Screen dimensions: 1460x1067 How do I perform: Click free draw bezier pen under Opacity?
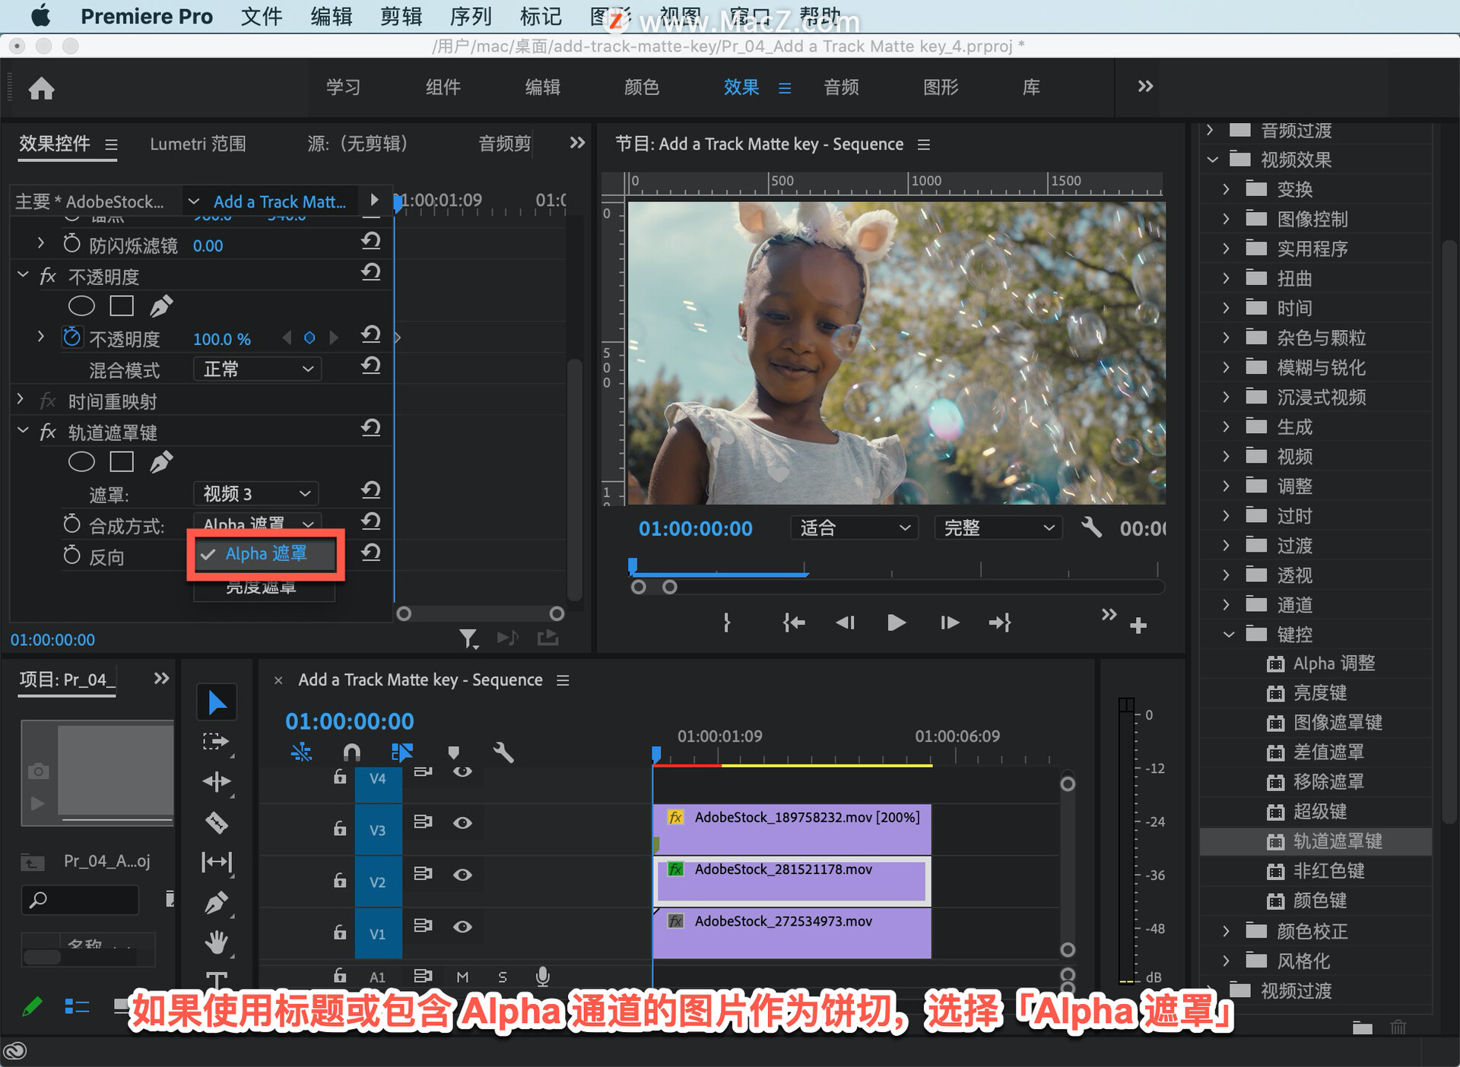(161, 306)
